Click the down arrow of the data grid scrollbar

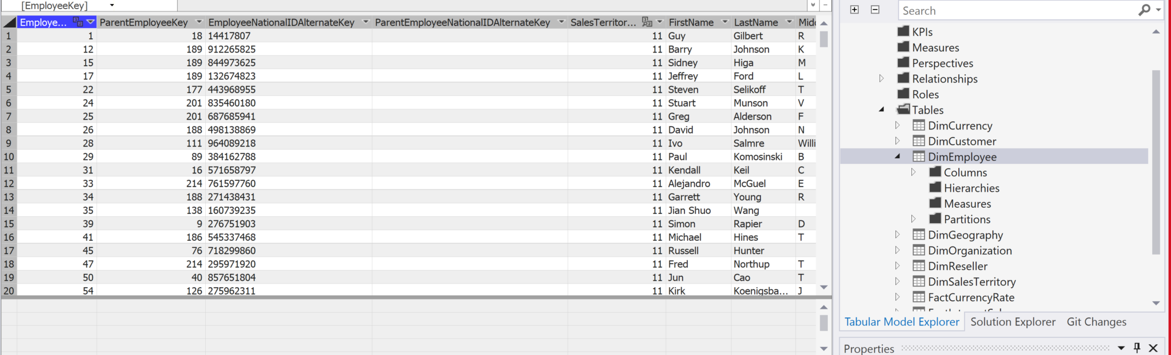(824, 287)
